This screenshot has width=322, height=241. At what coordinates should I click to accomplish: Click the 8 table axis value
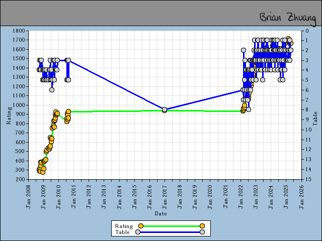tap(307, 110)
